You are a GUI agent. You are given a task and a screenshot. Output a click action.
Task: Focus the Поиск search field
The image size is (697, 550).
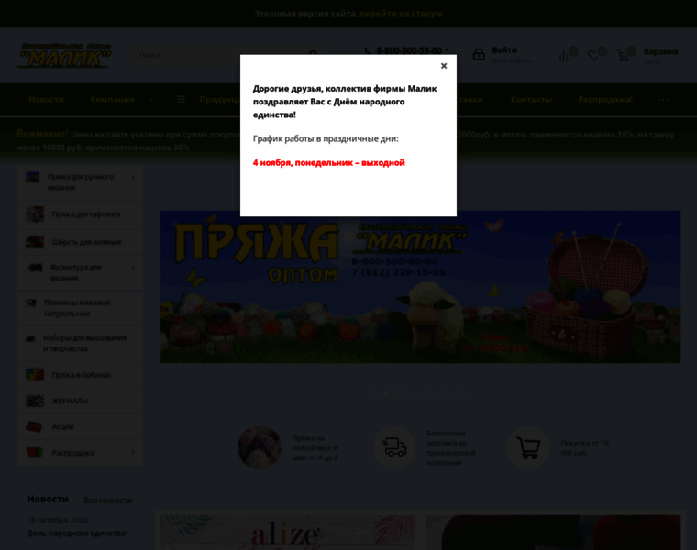coord(220,55)
